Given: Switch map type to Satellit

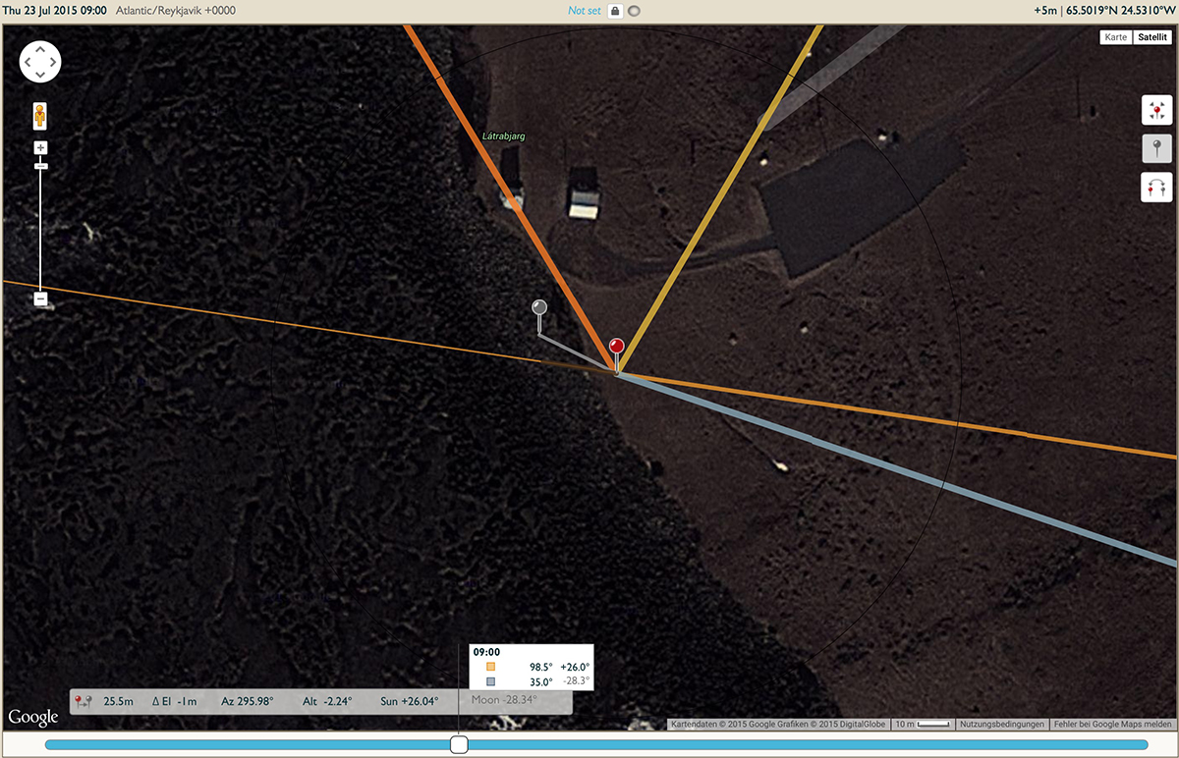Looking at the screenshot, I should 1151,37.
